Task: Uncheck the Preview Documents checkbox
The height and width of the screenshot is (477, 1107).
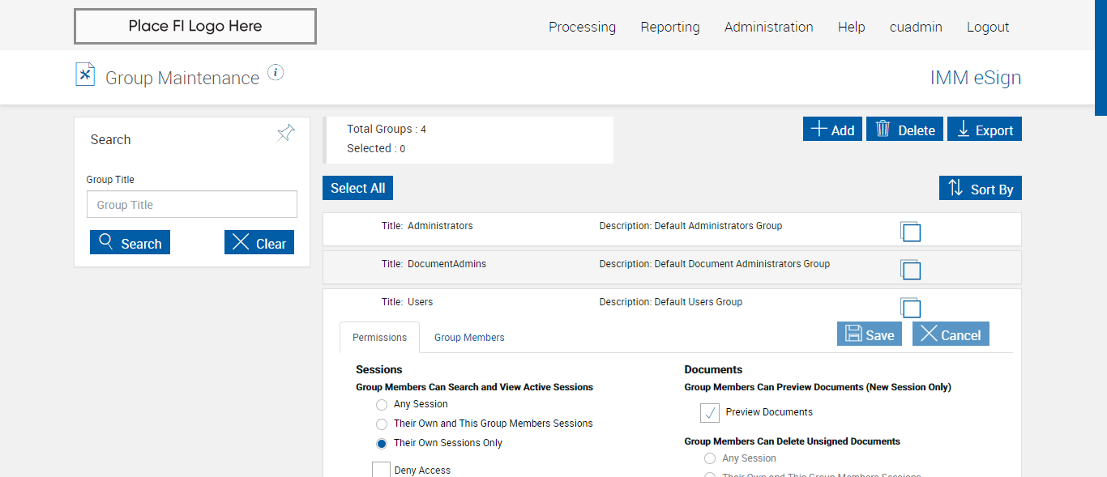Action: [x=710, y=413]
